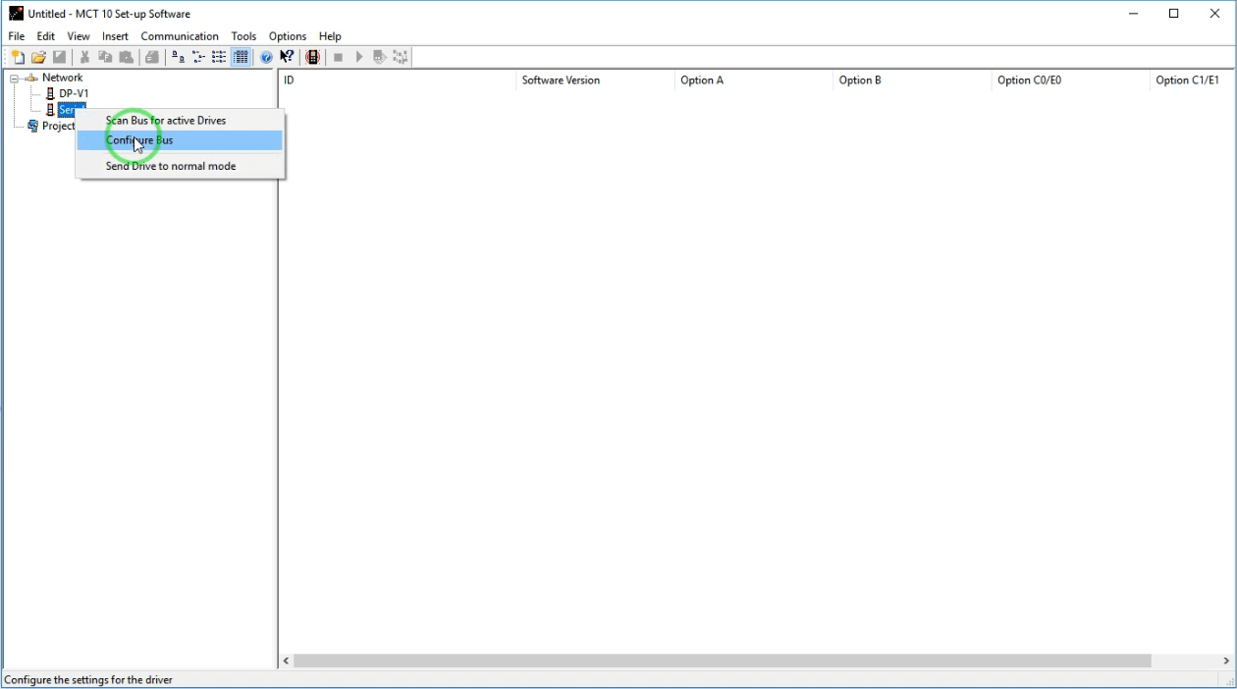
Task: Click the large icons view button
Action: tap(178, 58)
